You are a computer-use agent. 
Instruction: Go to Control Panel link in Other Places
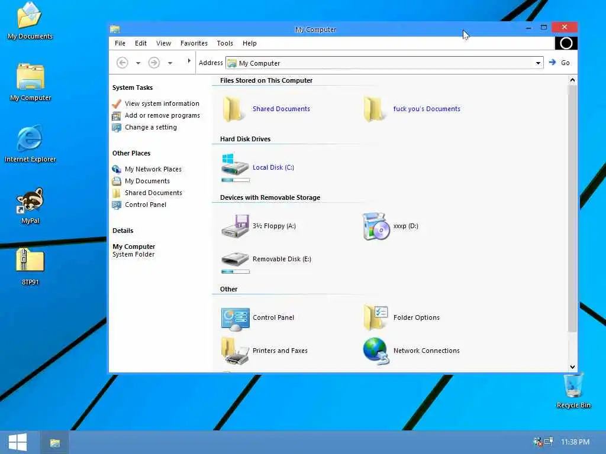point(146,205)
